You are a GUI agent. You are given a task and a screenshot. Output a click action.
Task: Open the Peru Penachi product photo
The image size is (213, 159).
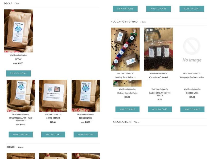pyautogui.click(x=85, y=96)
